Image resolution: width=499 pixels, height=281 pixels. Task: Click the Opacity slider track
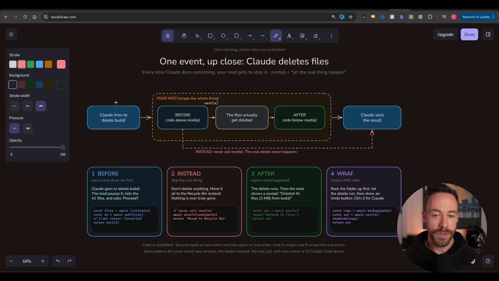tap(37, 147)
